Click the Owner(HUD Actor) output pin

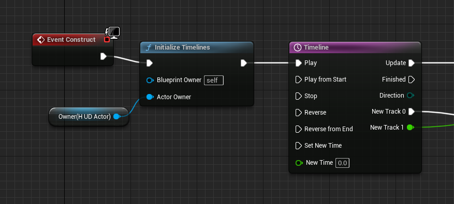point(117,116)
